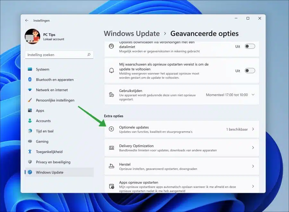Open Toegankelijkheid settings
The image size is (289, 212).
pyautogui.click(x=59, y=152)
